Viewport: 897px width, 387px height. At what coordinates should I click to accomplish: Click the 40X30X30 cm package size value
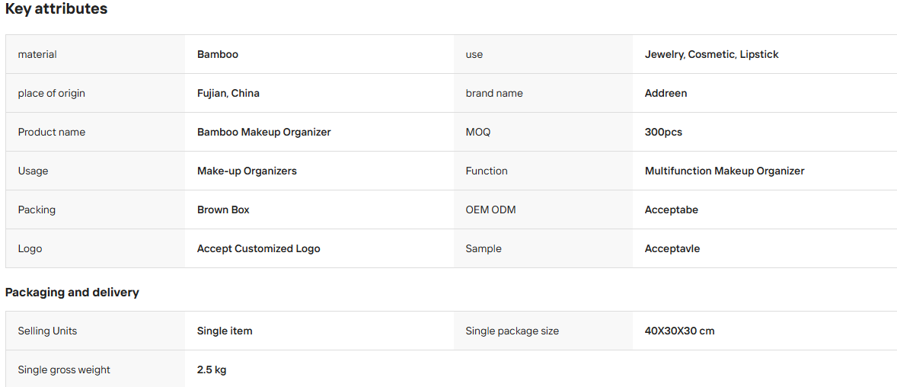point(680,331)
